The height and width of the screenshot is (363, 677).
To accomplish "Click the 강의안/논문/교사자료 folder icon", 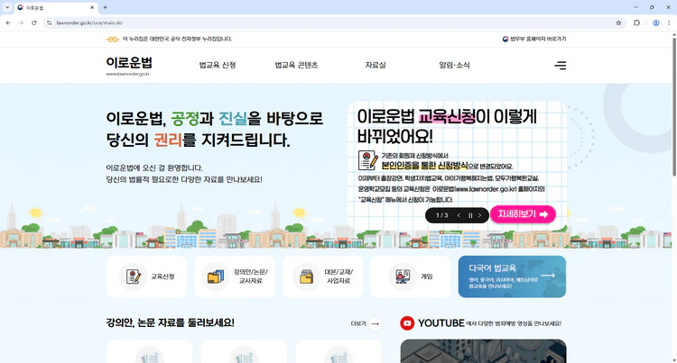I will coord(216,277).
